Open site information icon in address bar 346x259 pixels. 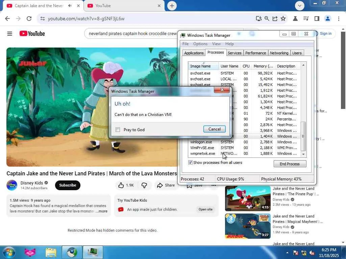pyautogui.click(x=43, y=19)
